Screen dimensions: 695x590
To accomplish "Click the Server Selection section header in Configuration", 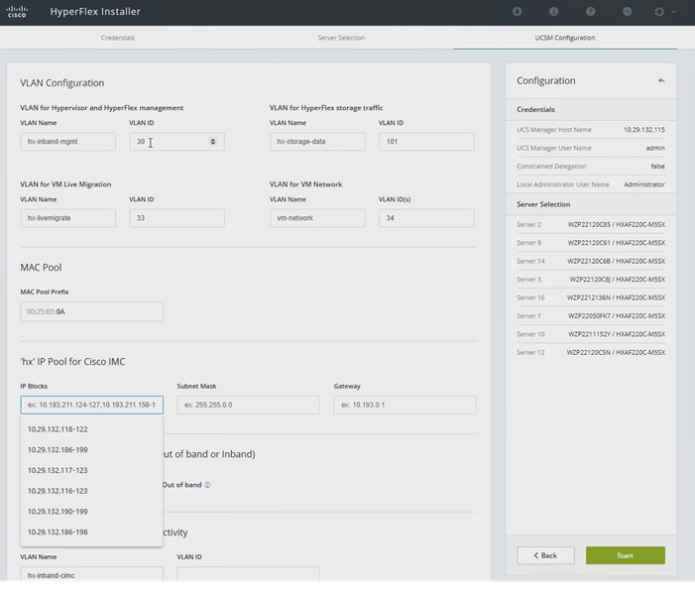I will point(591,204).
